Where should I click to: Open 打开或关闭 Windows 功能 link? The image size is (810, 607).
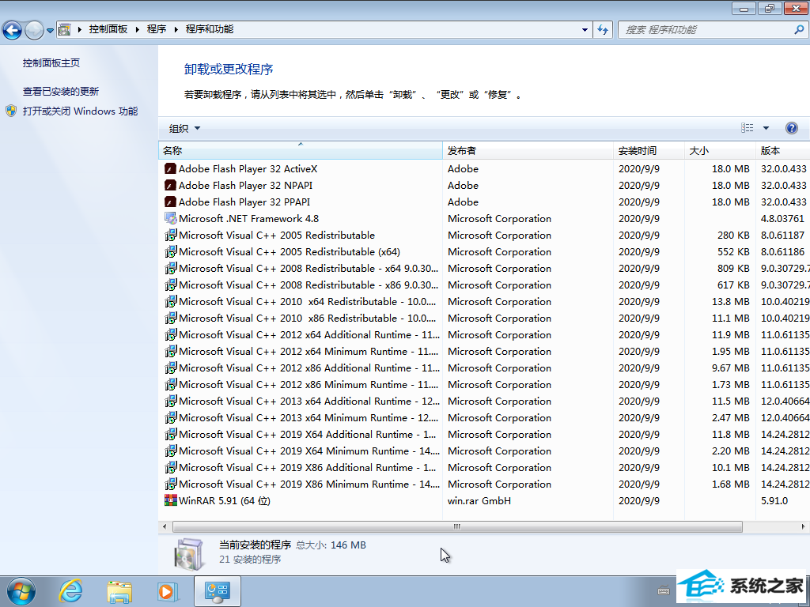pyautogui.click(x=80, y=111)
